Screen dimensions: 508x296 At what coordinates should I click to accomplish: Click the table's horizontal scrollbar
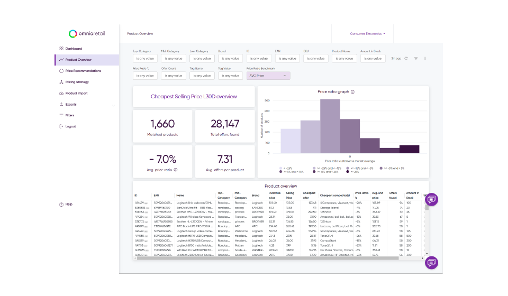pyautogui.click(x=268, y=258)
